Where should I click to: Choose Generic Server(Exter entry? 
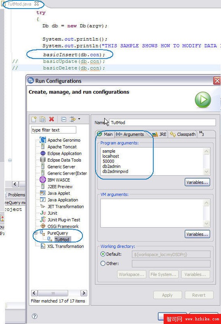[67, 173]
